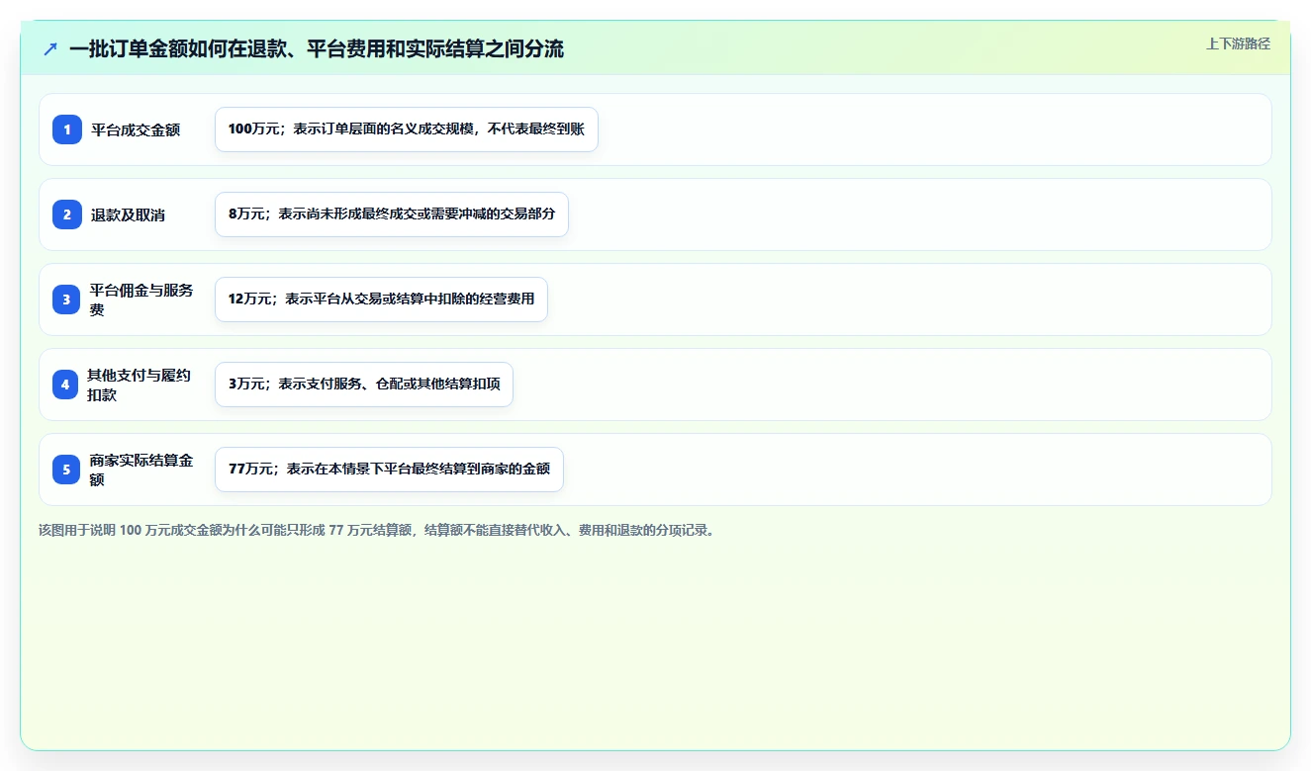
Task: Click the 平台成交金额 label
Action: (136, 129)
